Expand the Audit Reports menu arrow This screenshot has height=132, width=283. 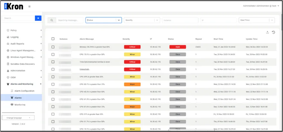click(x=41, y=44)
